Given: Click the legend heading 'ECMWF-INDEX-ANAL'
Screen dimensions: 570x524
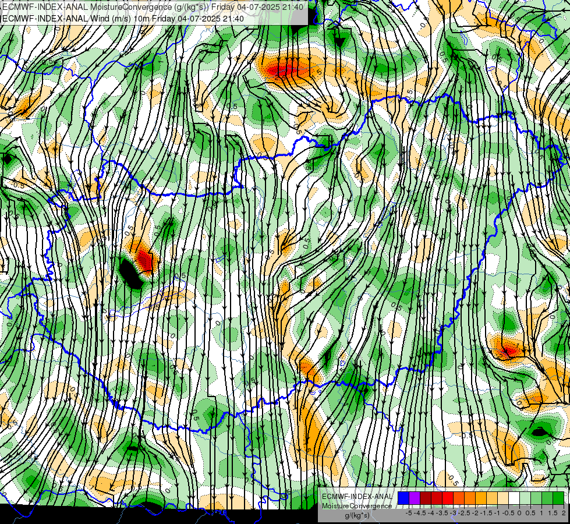Looking at the screenshot, I should (357, 497).
